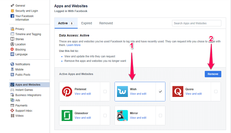Click the blue Remove button
This screenshot has height=133, width=231.
213,74
